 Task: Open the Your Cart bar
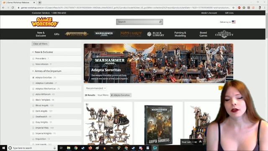(x=192, y=142)
